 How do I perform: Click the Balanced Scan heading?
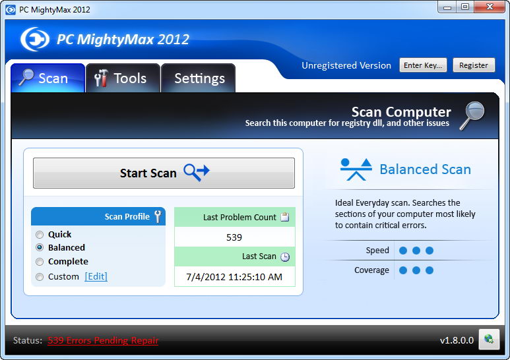click(x=425, y=169)
